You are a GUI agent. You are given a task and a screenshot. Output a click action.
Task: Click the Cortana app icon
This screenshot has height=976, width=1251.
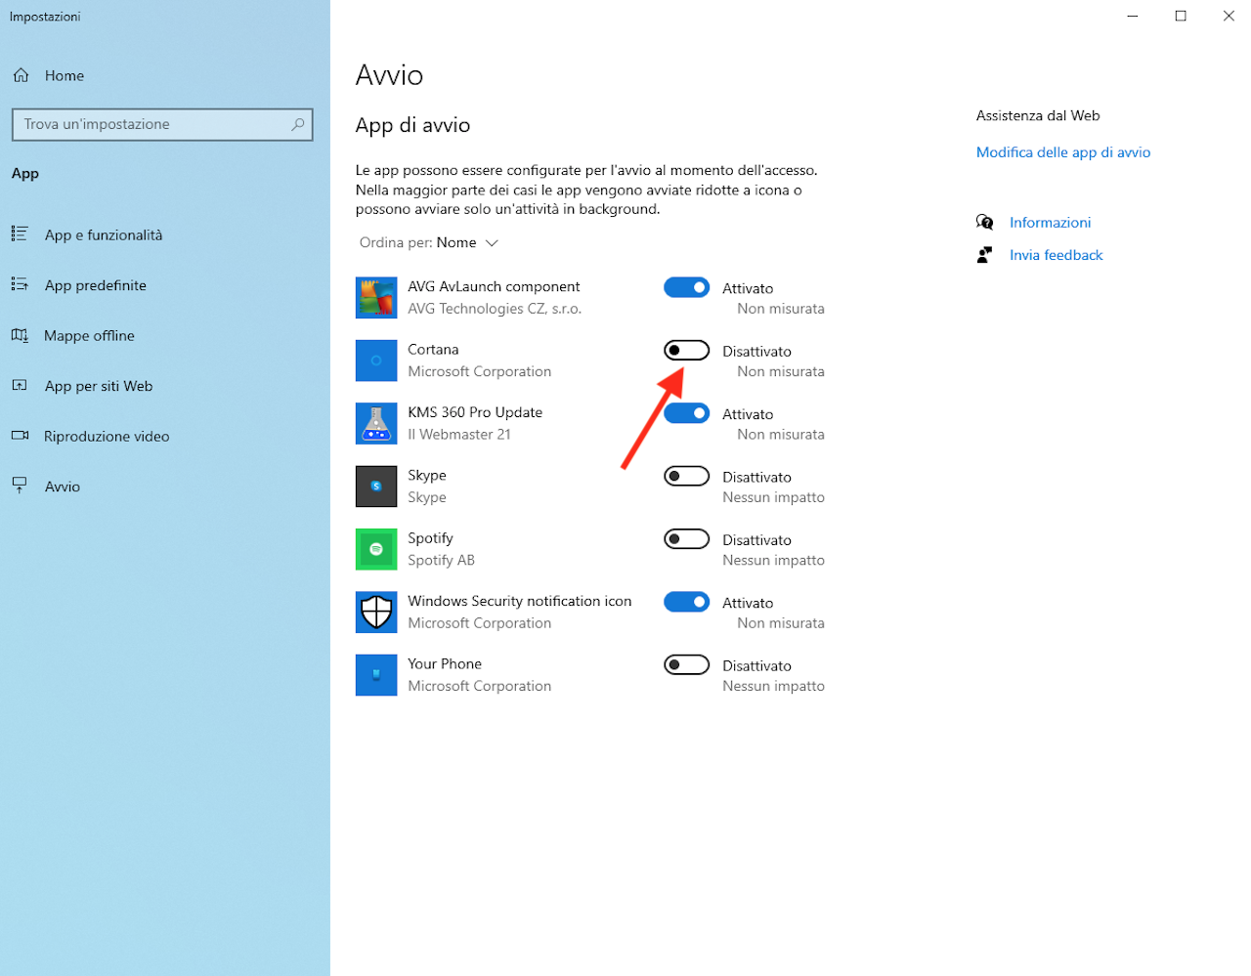(x=376, y=361)
